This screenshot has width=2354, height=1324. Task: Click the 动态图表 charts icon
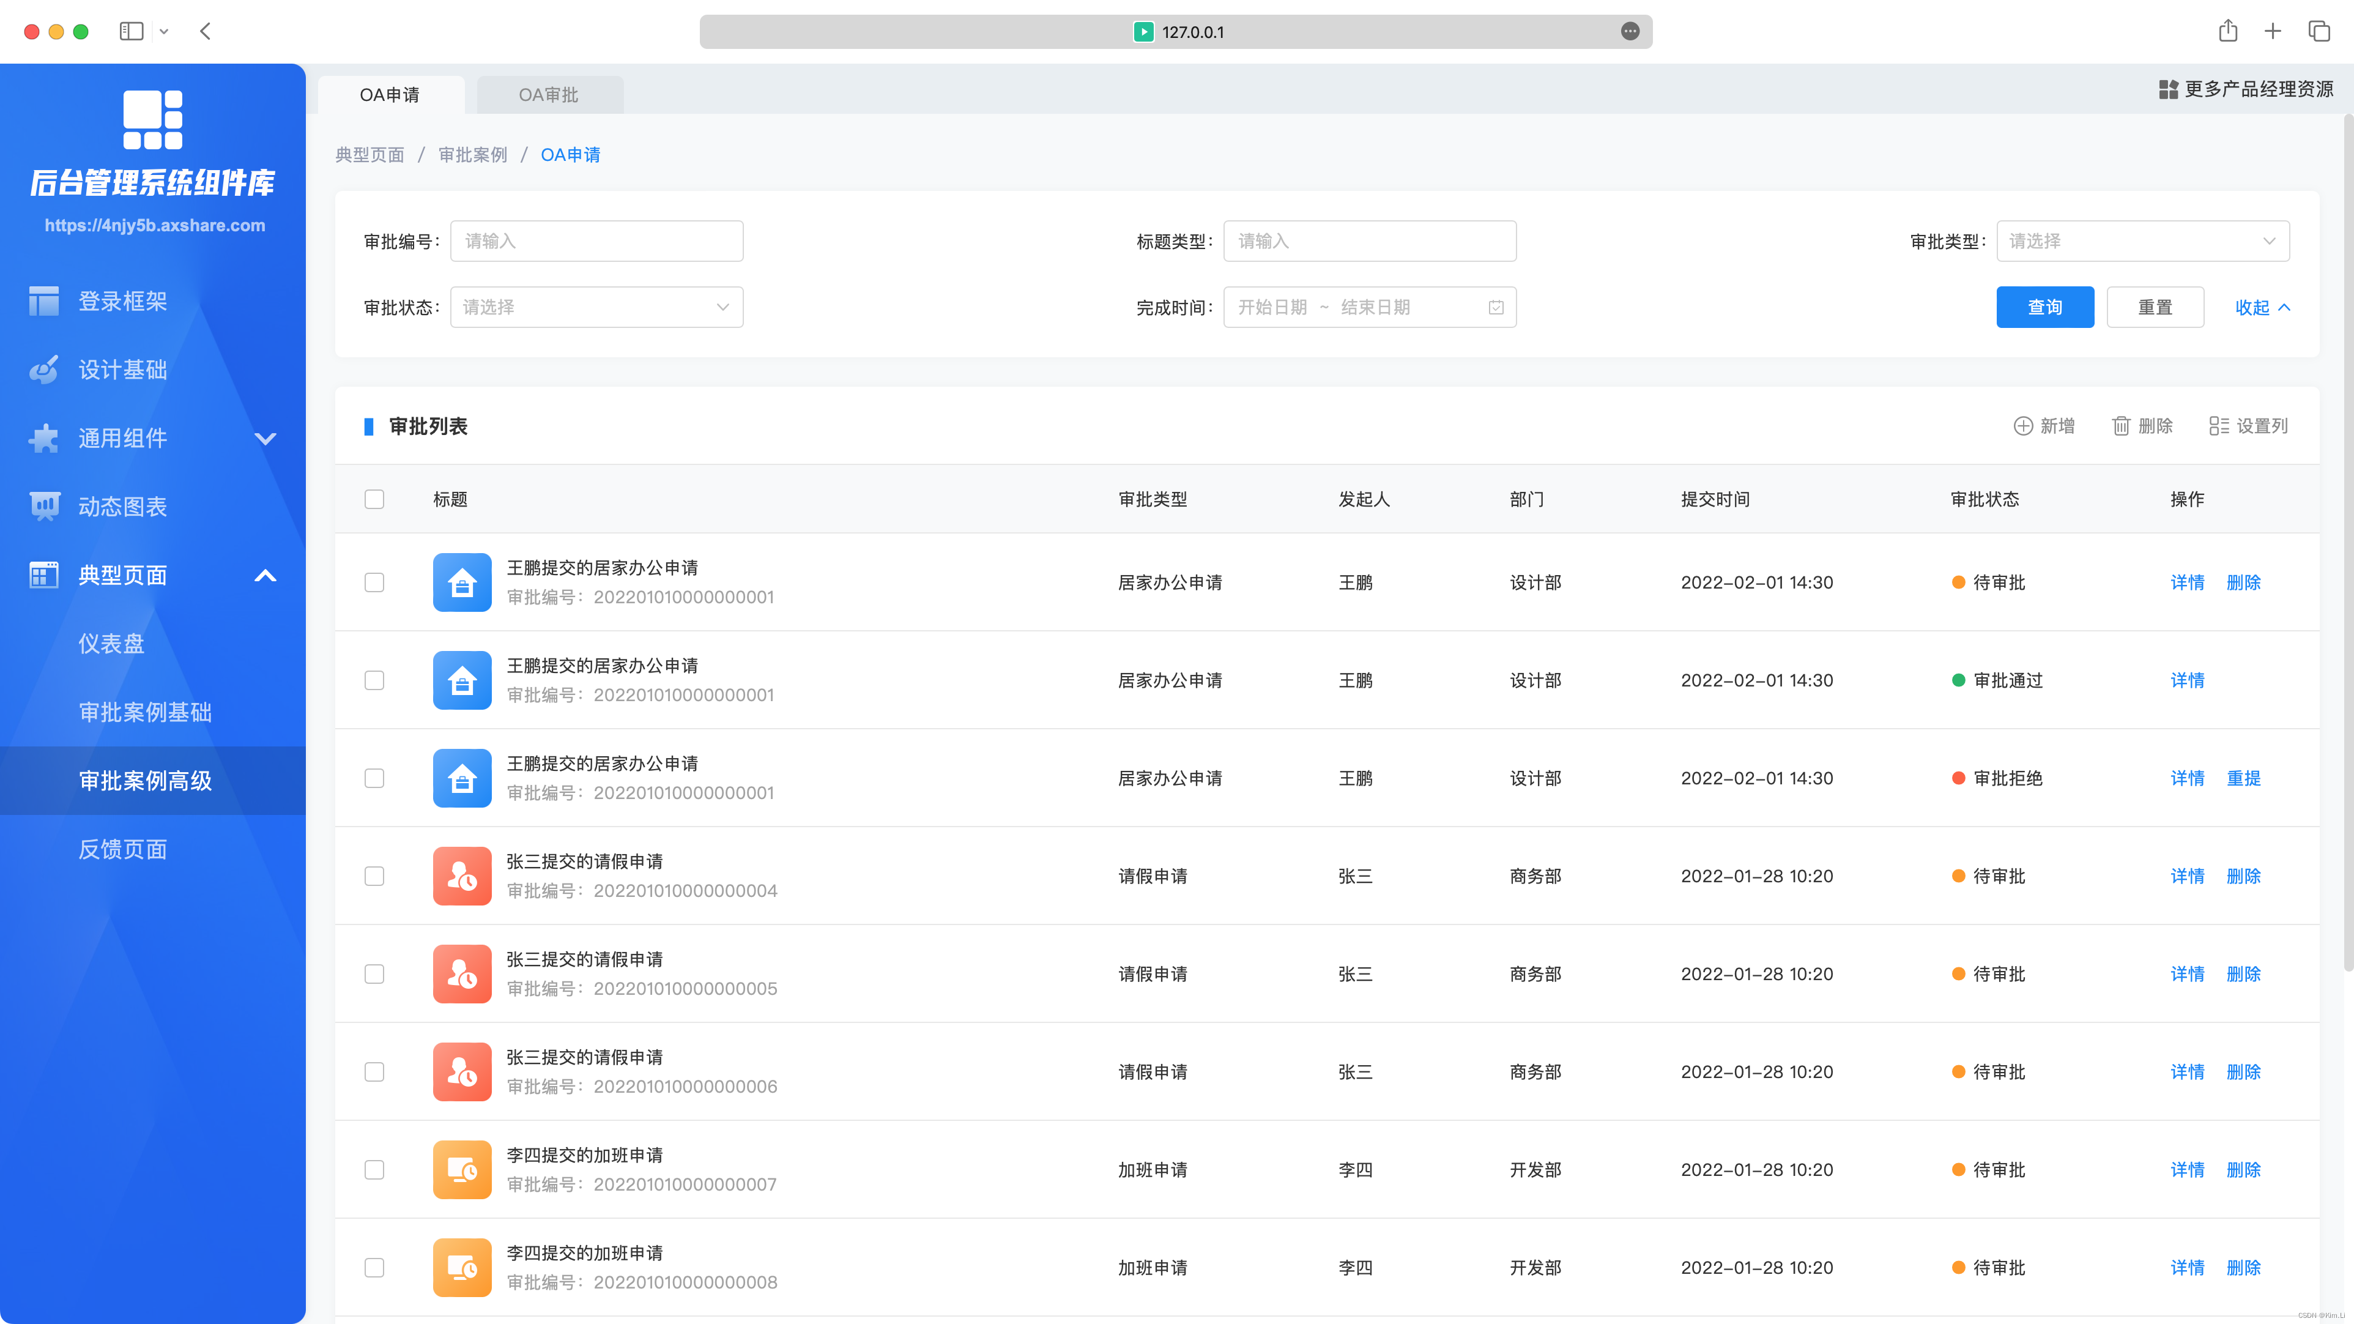click(43, 504)
